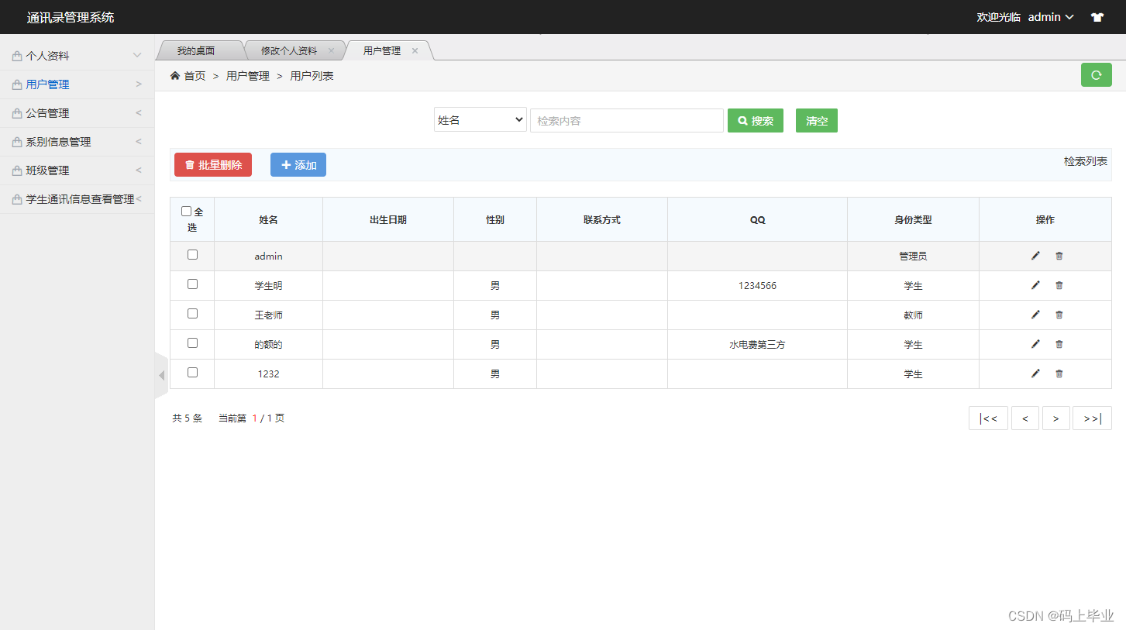1126x630 pixels.
Task: Check the checkbox on the 的额的 row
Action: 191,343
